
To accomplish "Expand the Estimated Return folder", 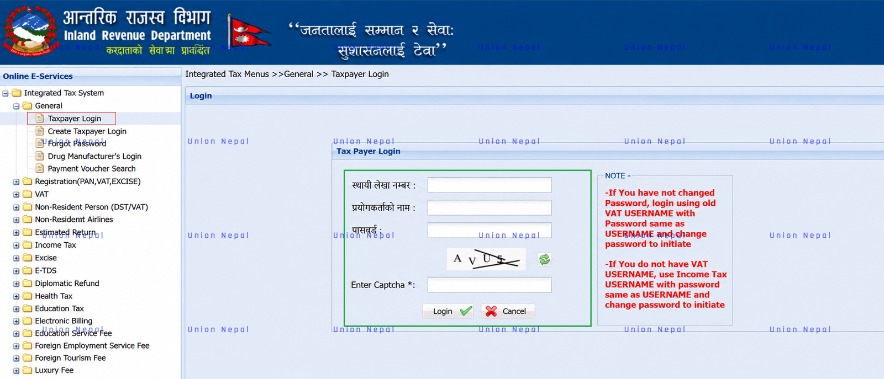I will [x=16, y=233].
